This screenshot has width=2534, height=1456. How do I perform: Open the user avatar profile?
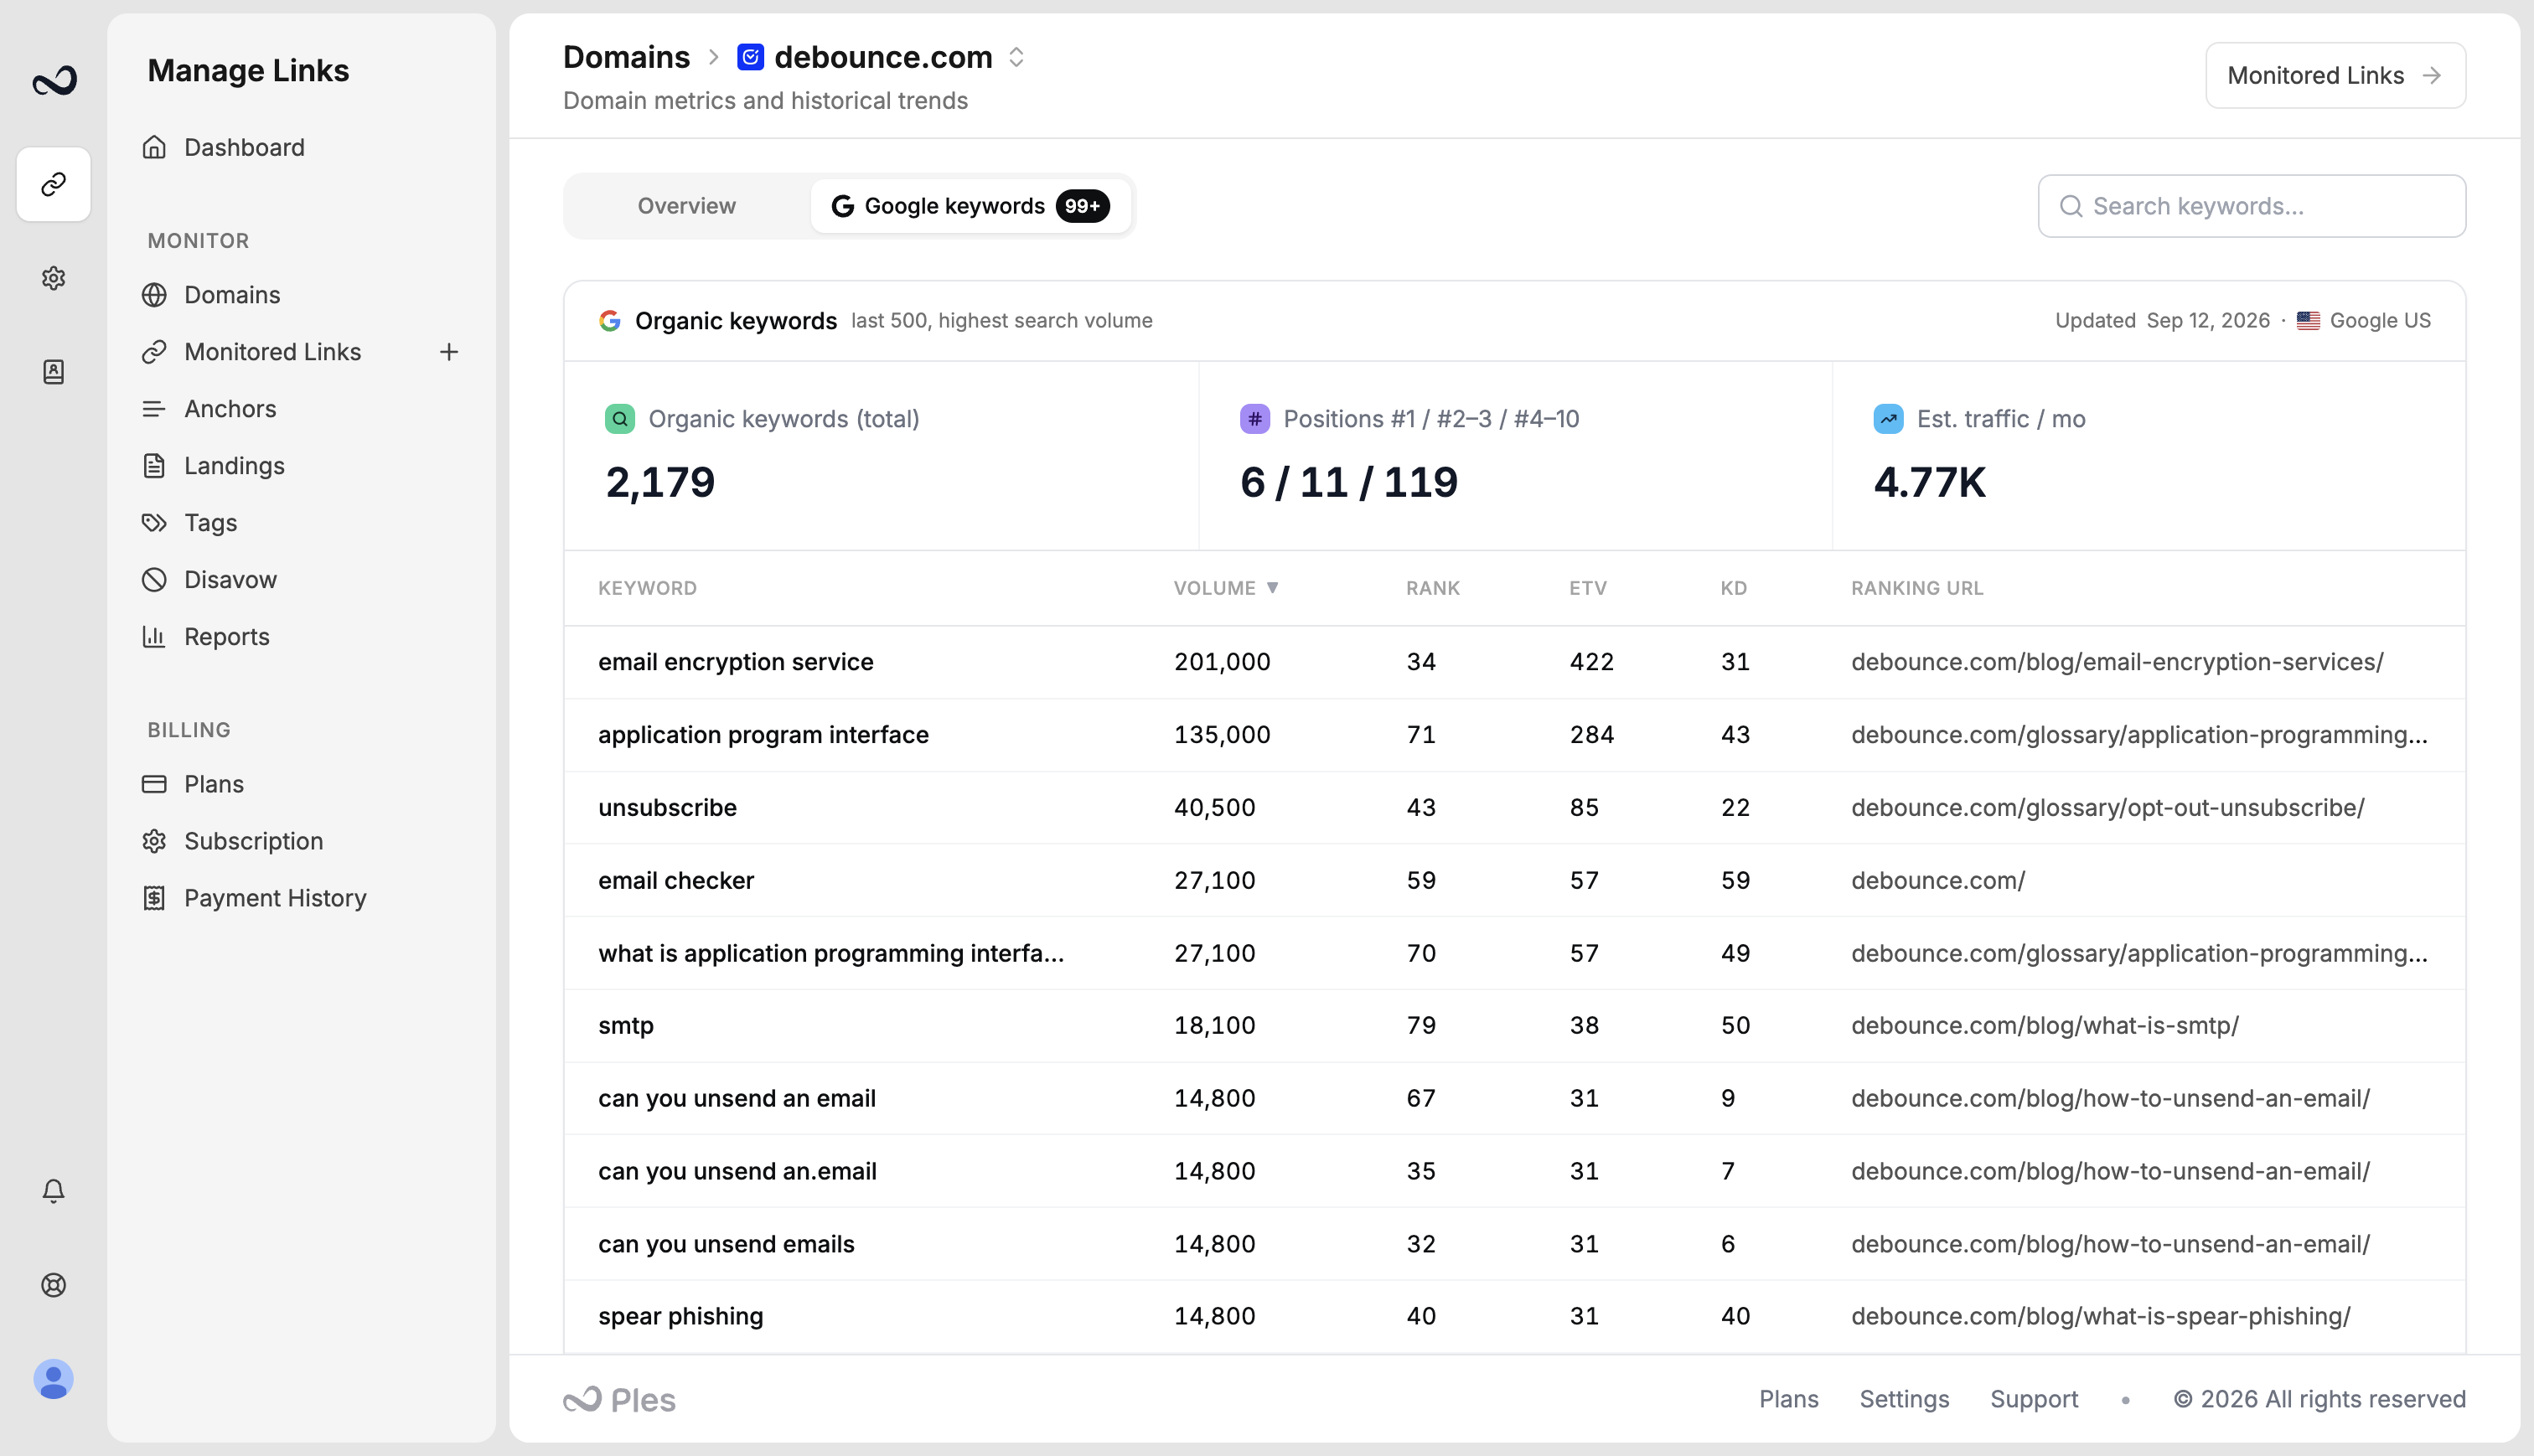pos(54,1379)
